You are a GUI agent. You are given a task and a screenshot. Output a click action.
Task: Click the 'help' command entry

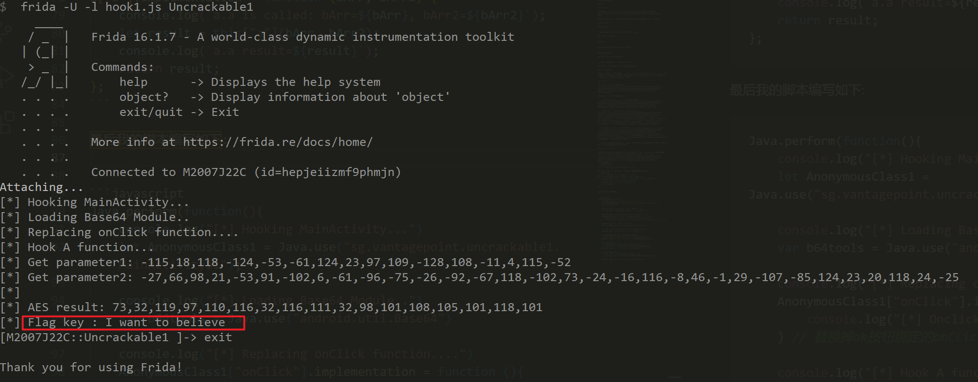(x=133, y=82)
